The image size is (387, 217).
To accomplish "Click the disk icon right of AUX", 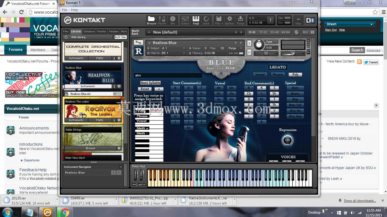I will click(313, 32).
